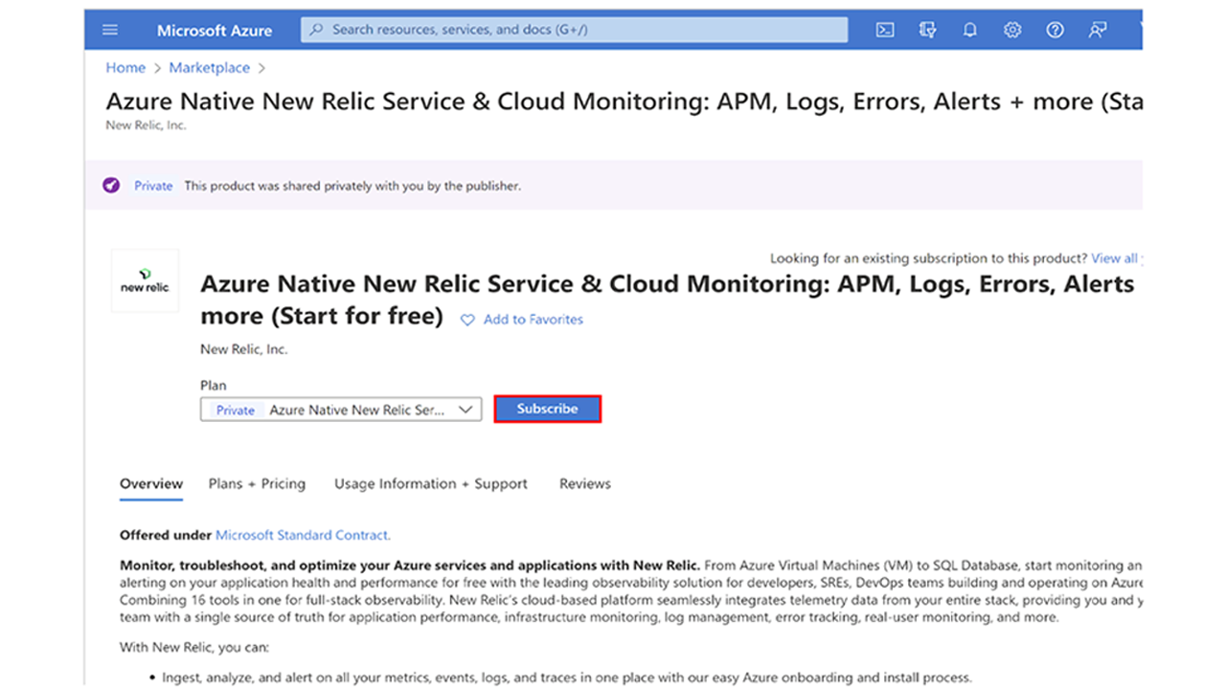
Task: Click the Subscribe button
Action: [548, 409]
